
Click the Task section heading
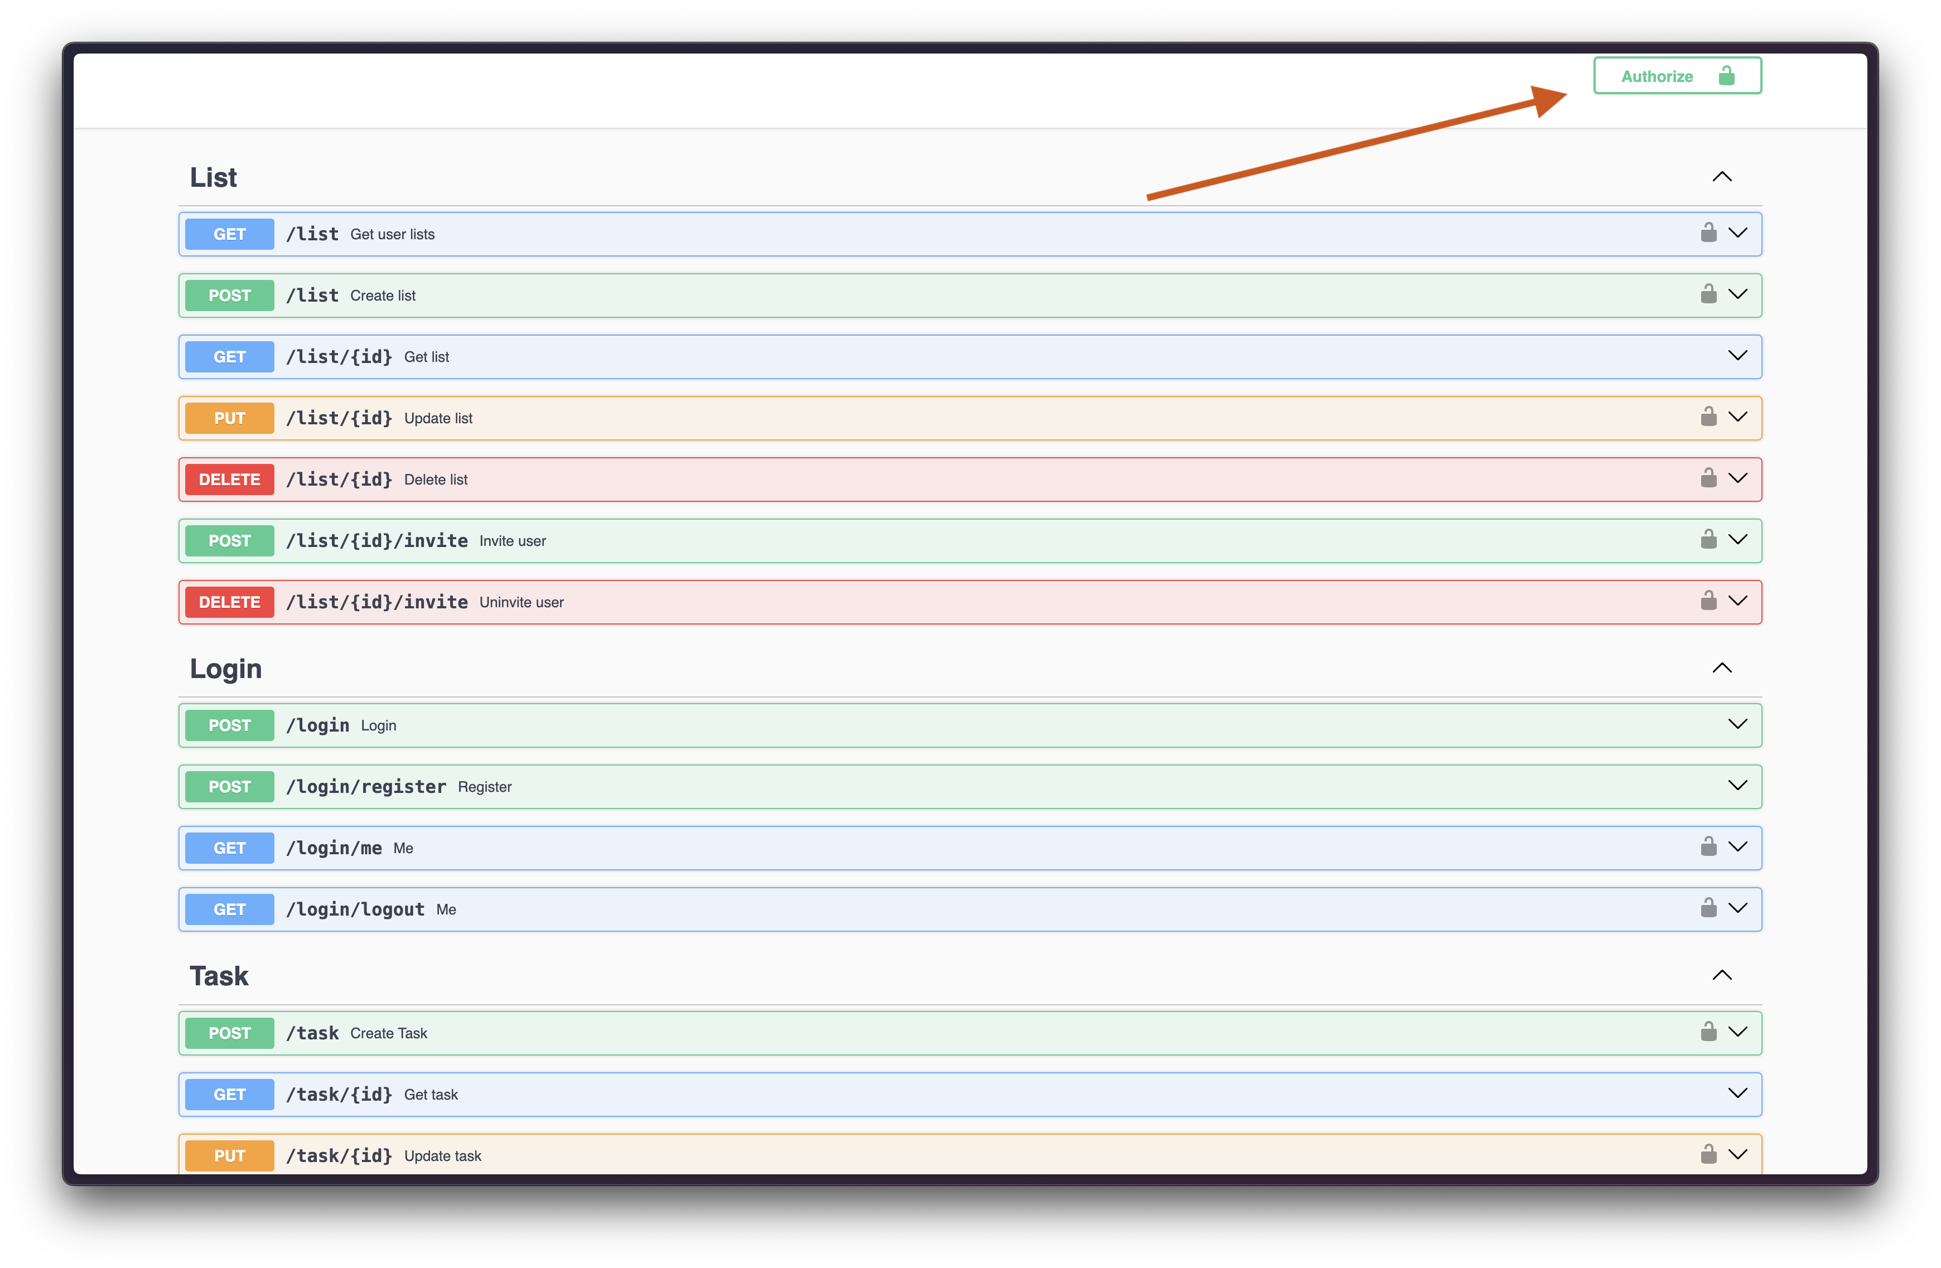(x=219, y=976)
